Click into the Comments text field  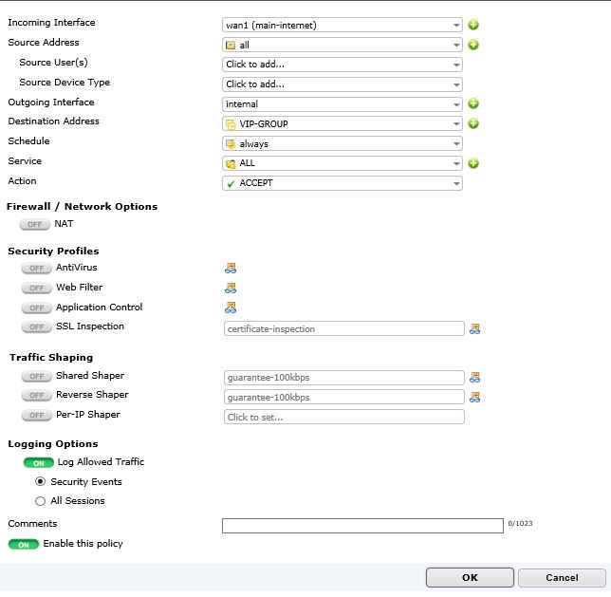362,526
